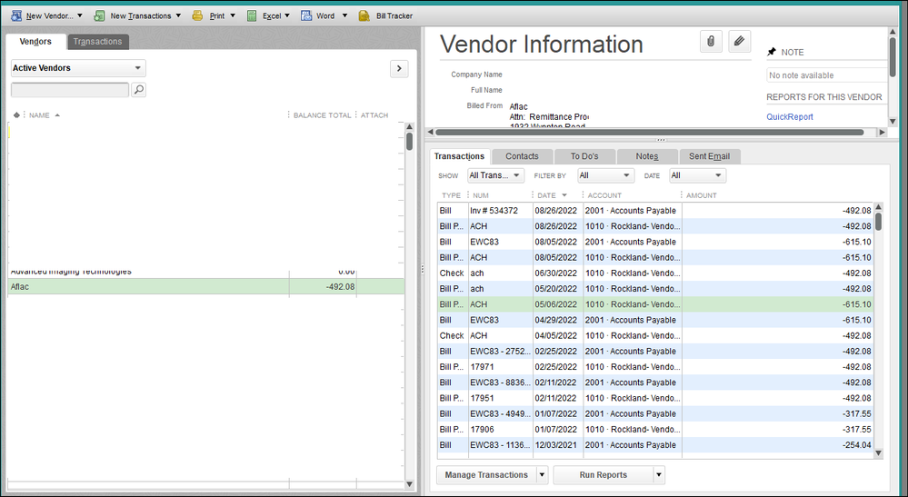This screenshot has width=908, height=497.
Task: Click the Excel export icon
Action: pyautogui.click(x=251, y=15)
